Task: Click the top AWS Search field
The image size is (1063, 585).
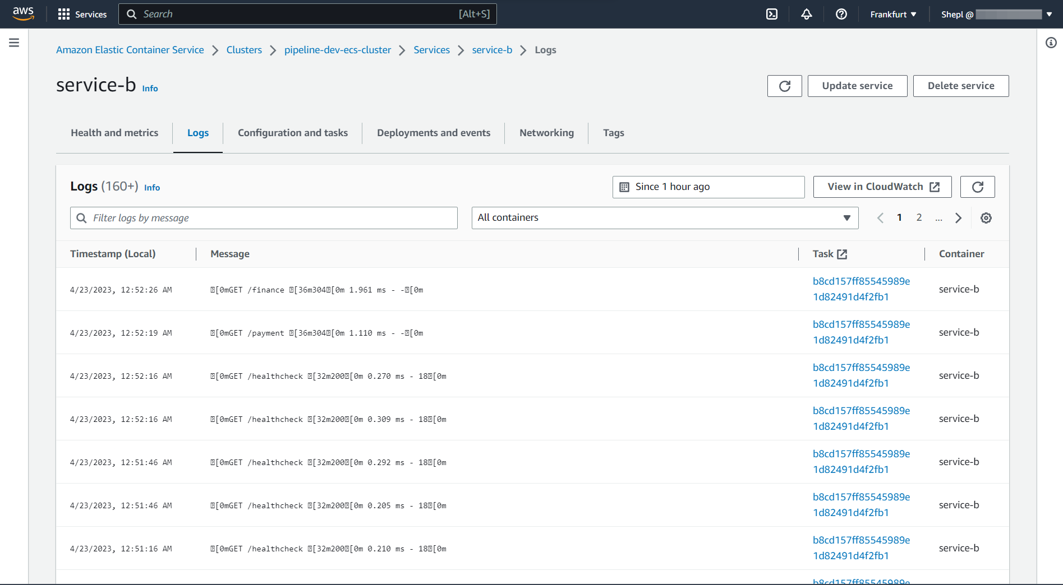Action: [x=307, y=14]
